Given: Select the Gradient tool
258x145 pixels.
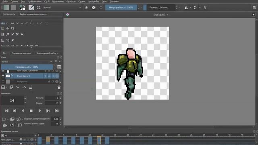Looking at the screenshot, I should pyautogui.click(x=3, y=34).
